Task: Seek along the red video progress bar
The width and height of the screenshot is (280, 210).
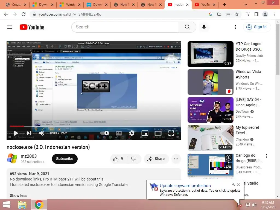Action: click(x=94, y=126)
